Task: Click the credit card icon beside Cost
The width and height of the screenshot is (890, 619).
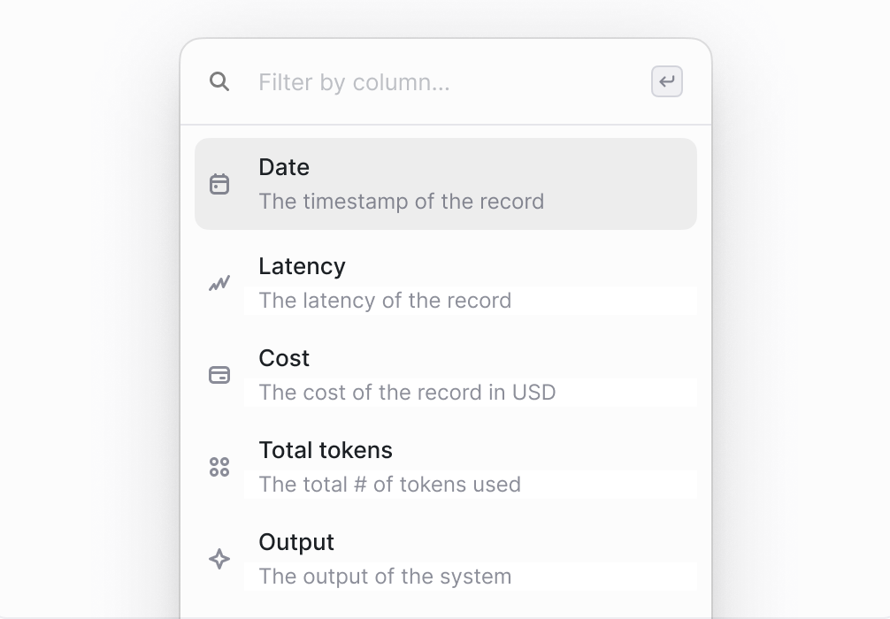Action: click(x=219, y=375)
